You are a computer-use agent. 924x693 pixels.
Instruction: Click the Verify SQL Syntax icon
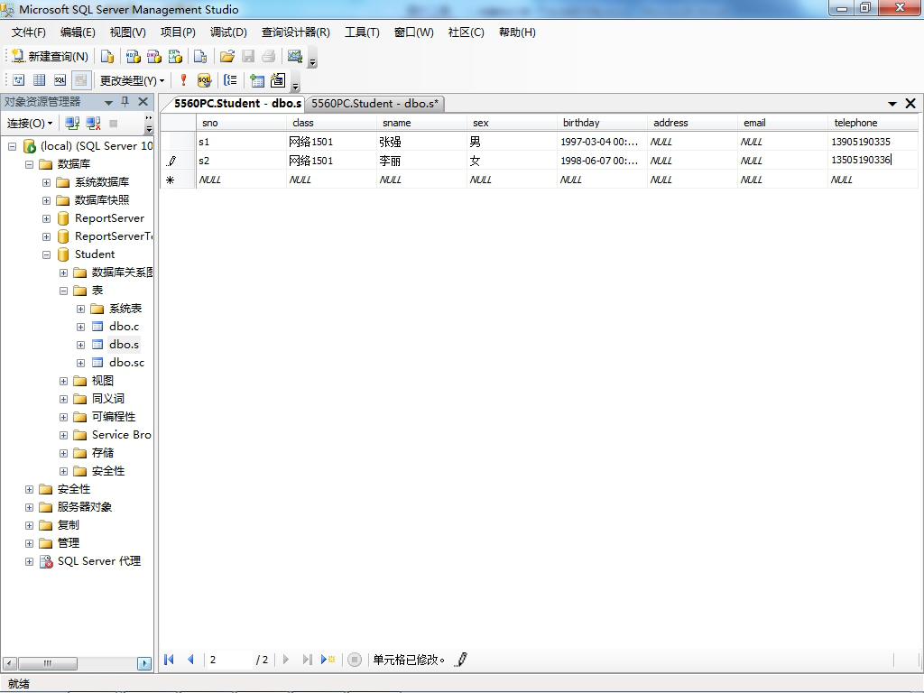(204, 80)
